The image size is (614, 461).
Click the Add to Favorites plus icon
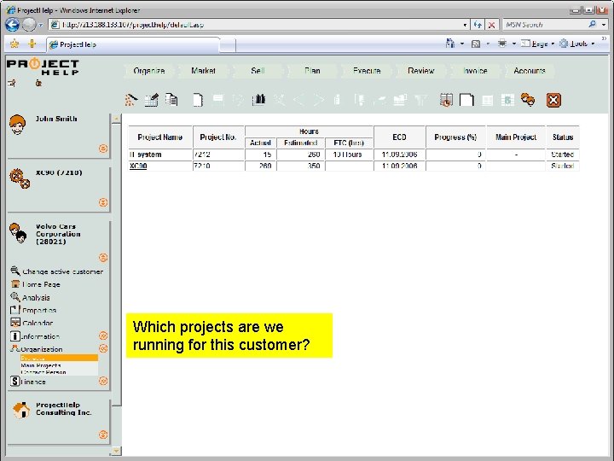click(32, 44)
